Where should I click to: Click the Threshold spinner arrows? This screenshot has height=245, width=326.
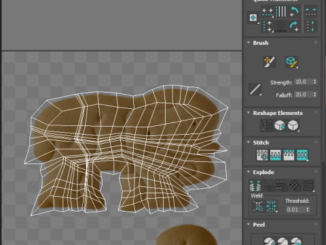pyautogui.click(x=308, y=210)
